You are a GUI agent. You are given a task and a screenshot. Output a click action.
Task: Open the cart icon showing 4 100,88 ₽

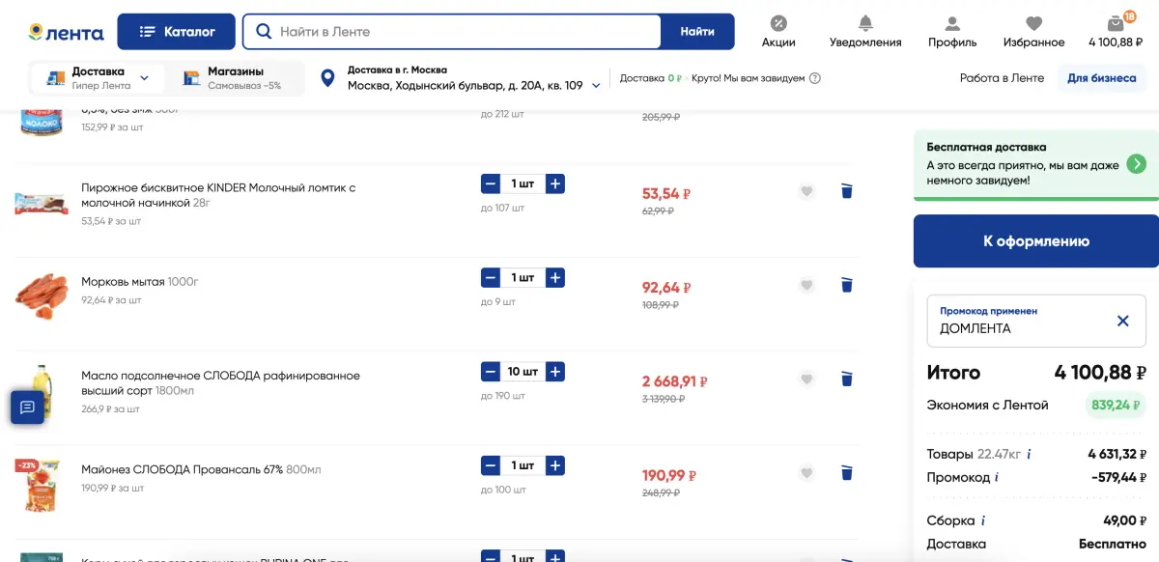(x=1116, y=32)
